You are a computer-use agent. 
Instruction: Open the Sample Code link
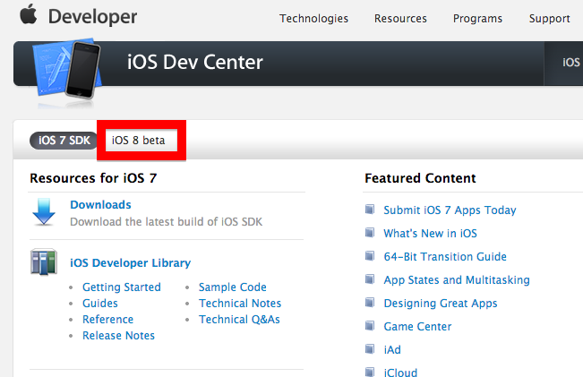(232, 287)
